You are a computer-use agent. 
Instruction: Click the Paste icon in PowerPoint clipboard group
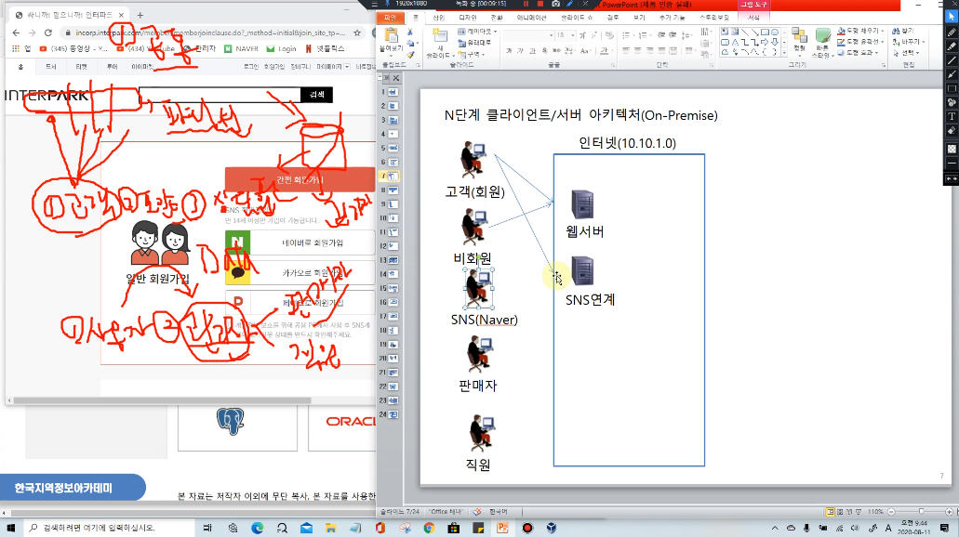pos(391,35)
